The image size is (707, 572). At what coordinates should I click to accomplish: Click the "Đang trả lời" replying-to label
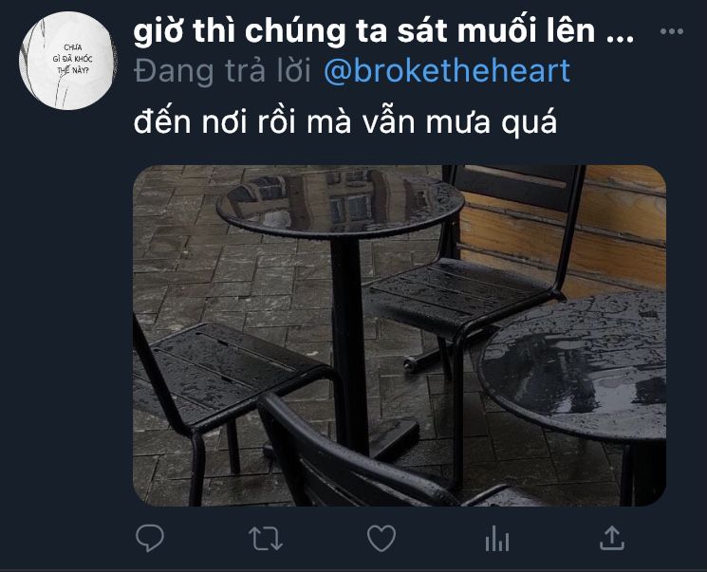click(x=222, y=71)
